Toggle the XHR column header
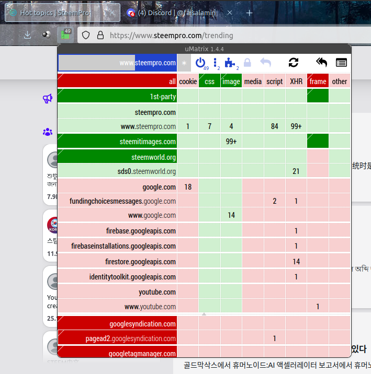Screen dimensions: 371x374 point(296,80)
